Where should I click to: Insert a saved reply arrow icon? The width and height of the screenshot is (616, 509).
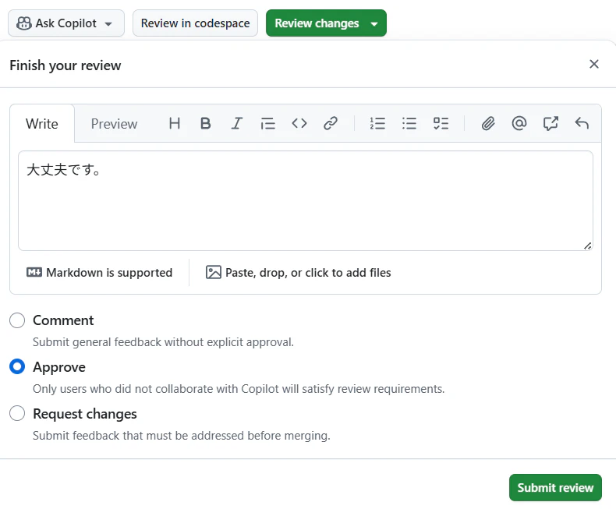pyautogui.click(x=582, y=124)
